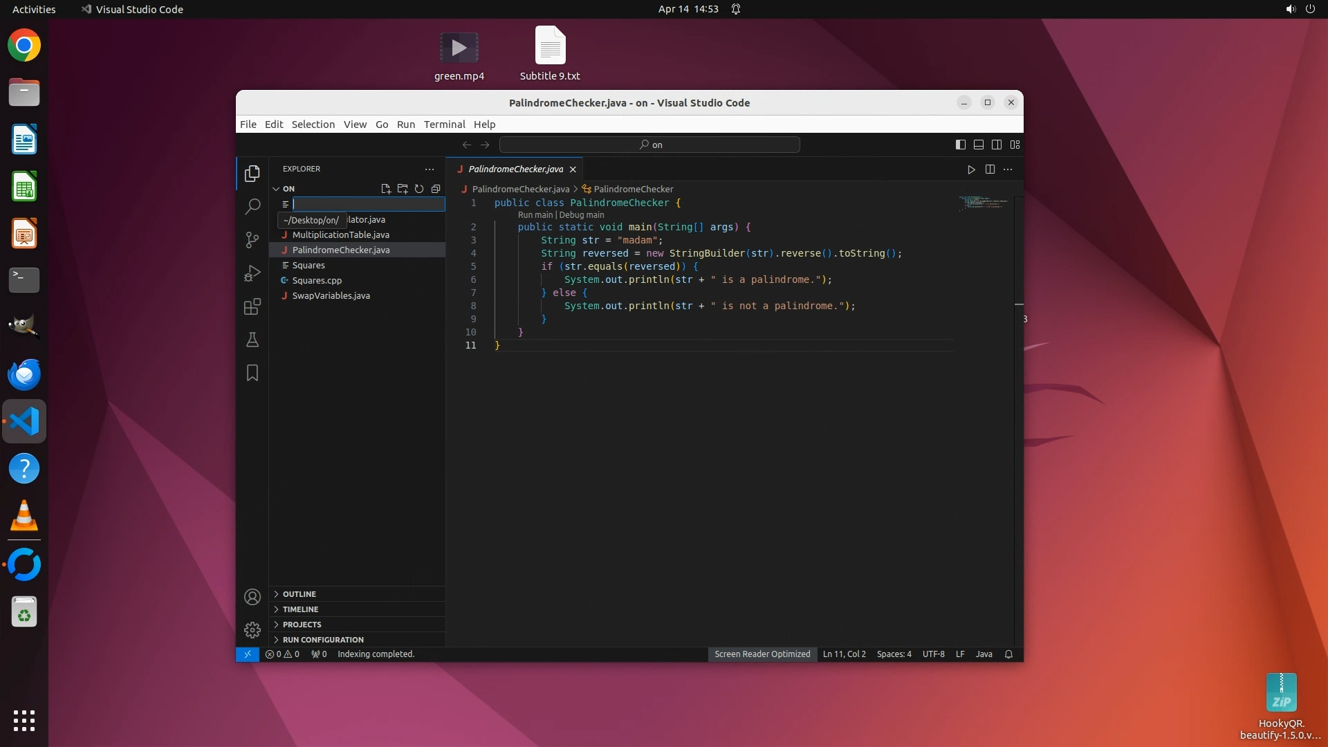Click the new file name input field
This screenshot has height=747, width=1328.
[368, 204]
